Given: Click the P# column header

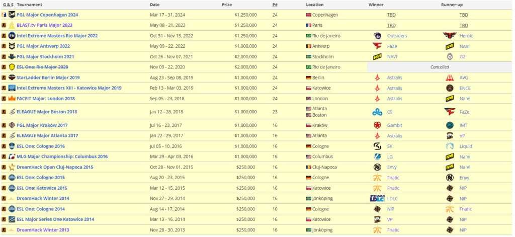Looking at the screenshot, I should (275, 5).
